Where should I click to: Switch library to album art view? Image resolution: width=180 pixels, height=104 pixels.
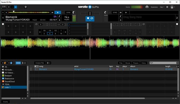(18, 63)
